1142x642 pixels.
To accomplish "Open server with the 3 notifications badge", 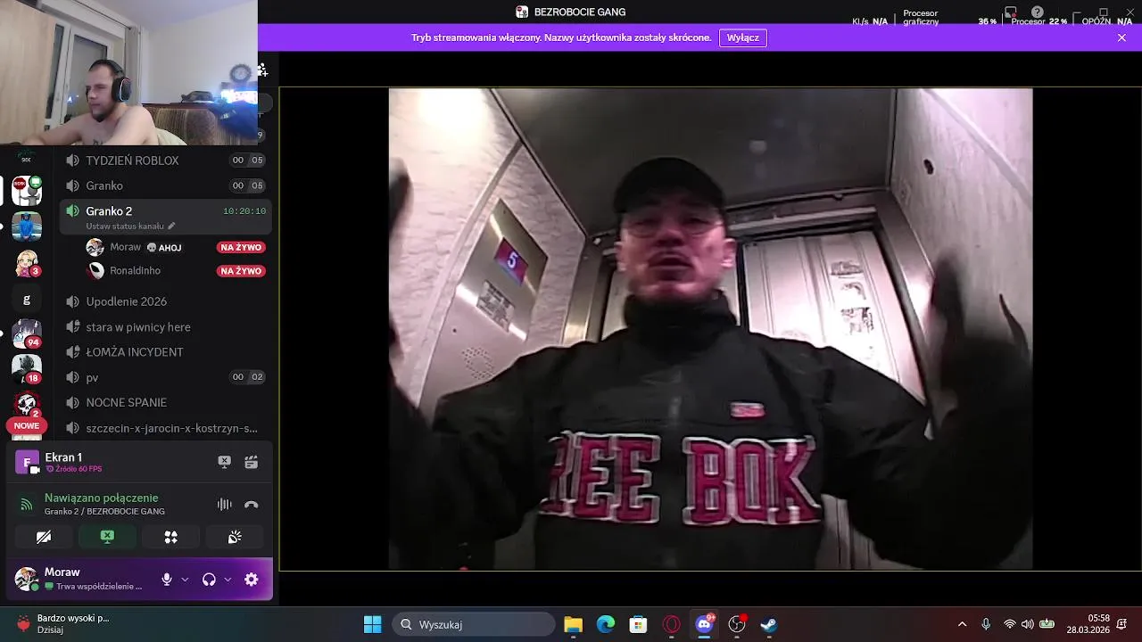I will 27,264.
